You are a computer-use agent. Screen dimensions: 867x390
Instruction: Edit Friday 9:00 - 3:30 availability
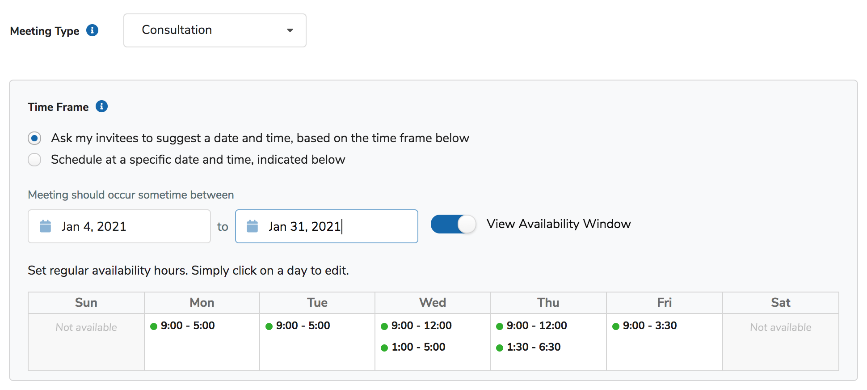click(649, 326)
